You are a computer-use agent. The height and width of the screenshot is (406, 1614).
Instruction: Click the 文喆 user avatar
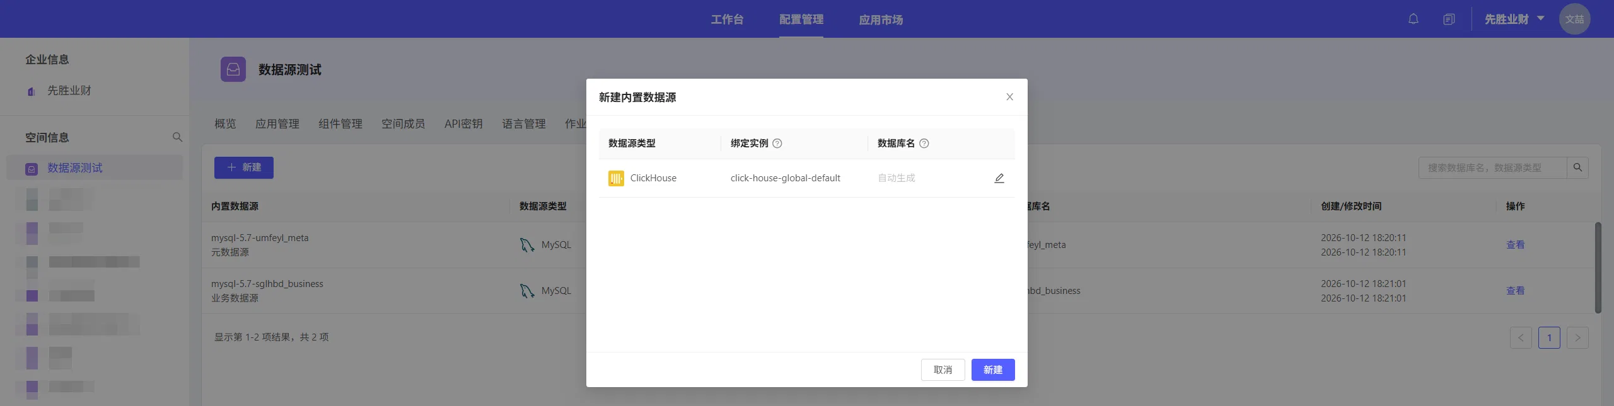click(x=1574, y=19)
